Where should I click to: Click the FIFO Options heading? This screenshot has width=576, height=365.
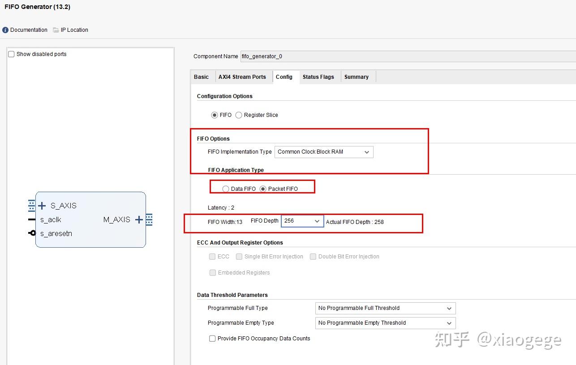tap(213, 139)
